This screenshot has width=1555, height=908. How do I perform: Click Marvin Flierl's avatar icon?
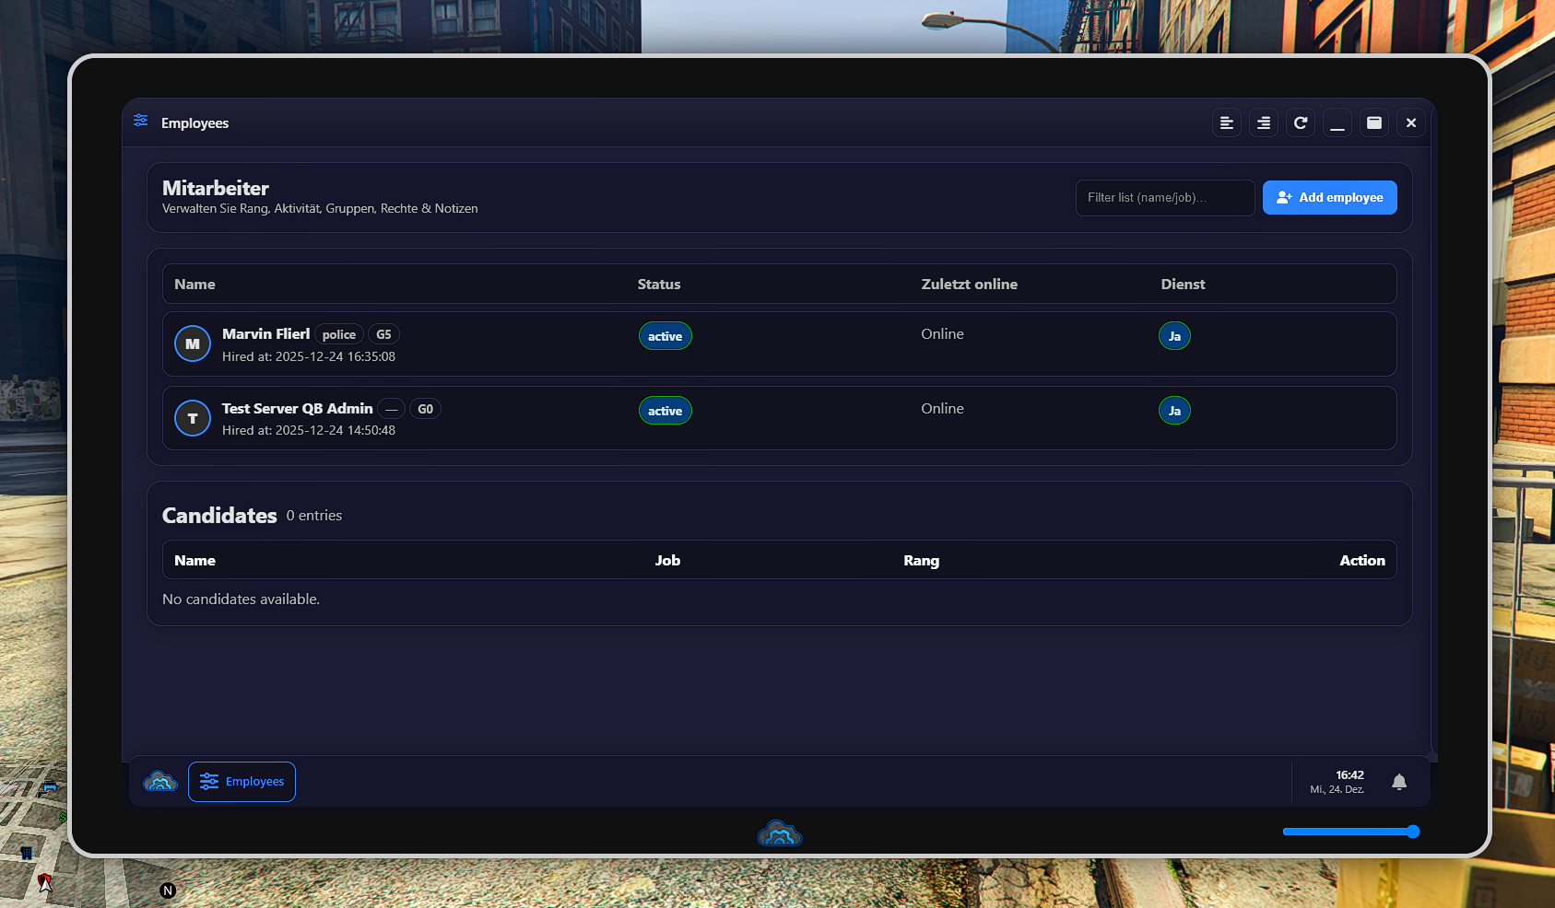(x=193, y=343)
